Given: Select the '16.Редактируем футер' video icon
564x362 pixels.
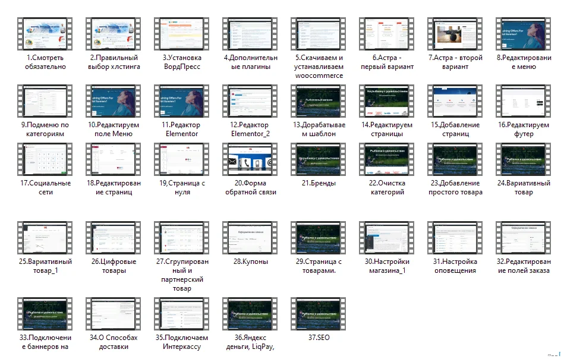Looking at the screenshot, I should 524,100.
